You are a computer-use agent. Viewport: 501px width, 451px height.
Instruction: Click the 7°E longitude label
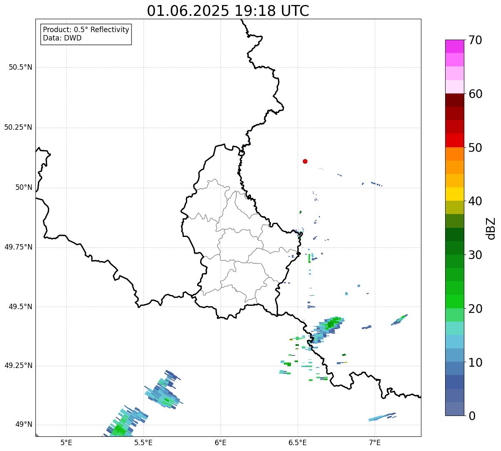click(375, 442)
